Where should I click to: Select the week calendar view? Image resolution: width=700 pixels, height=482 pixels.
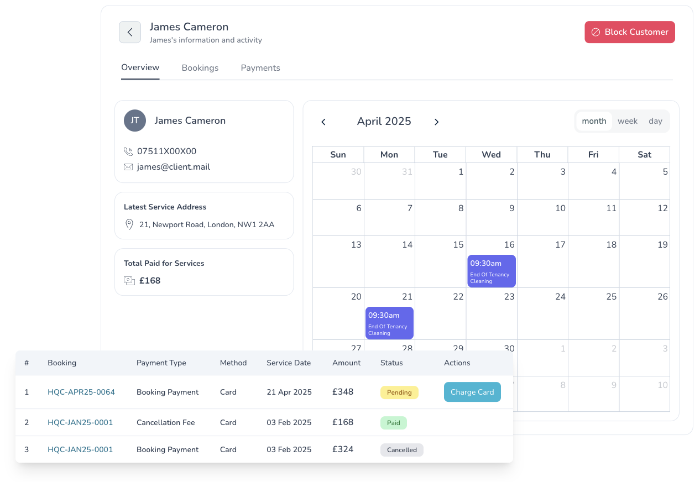pyautogui.click(x=628, y=121)
